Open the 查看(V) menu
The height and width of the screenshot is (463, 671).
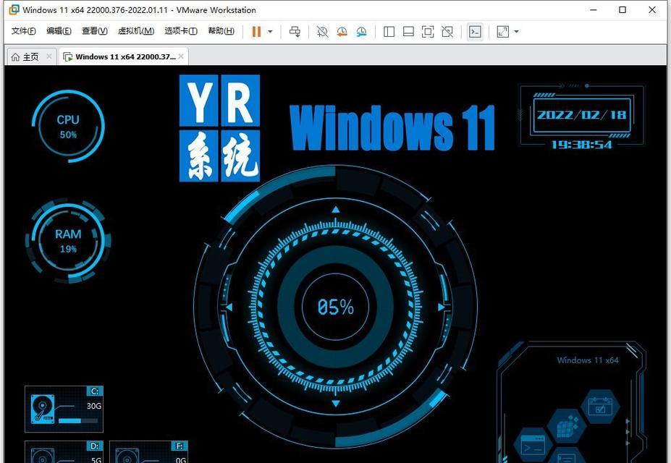coord(95,31)
